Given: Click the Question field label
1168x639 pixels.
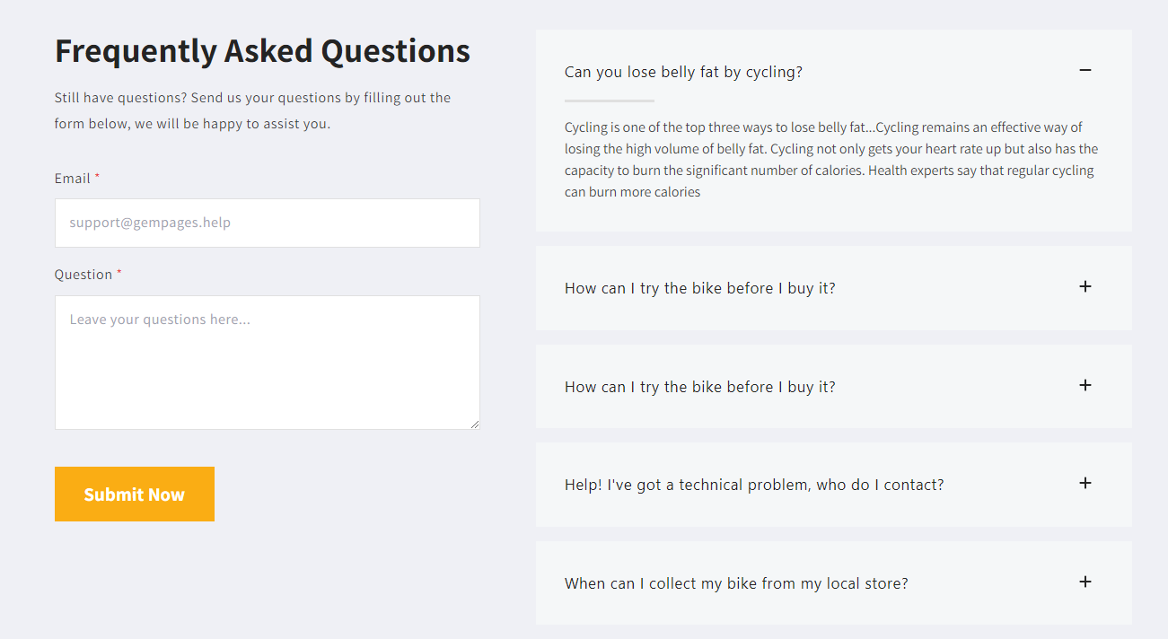Looking at the screenshot, I should (83, 275).
